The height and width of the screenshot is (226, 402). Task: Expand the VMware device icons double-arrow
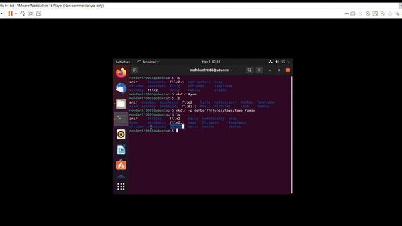(x=346, y=14)
